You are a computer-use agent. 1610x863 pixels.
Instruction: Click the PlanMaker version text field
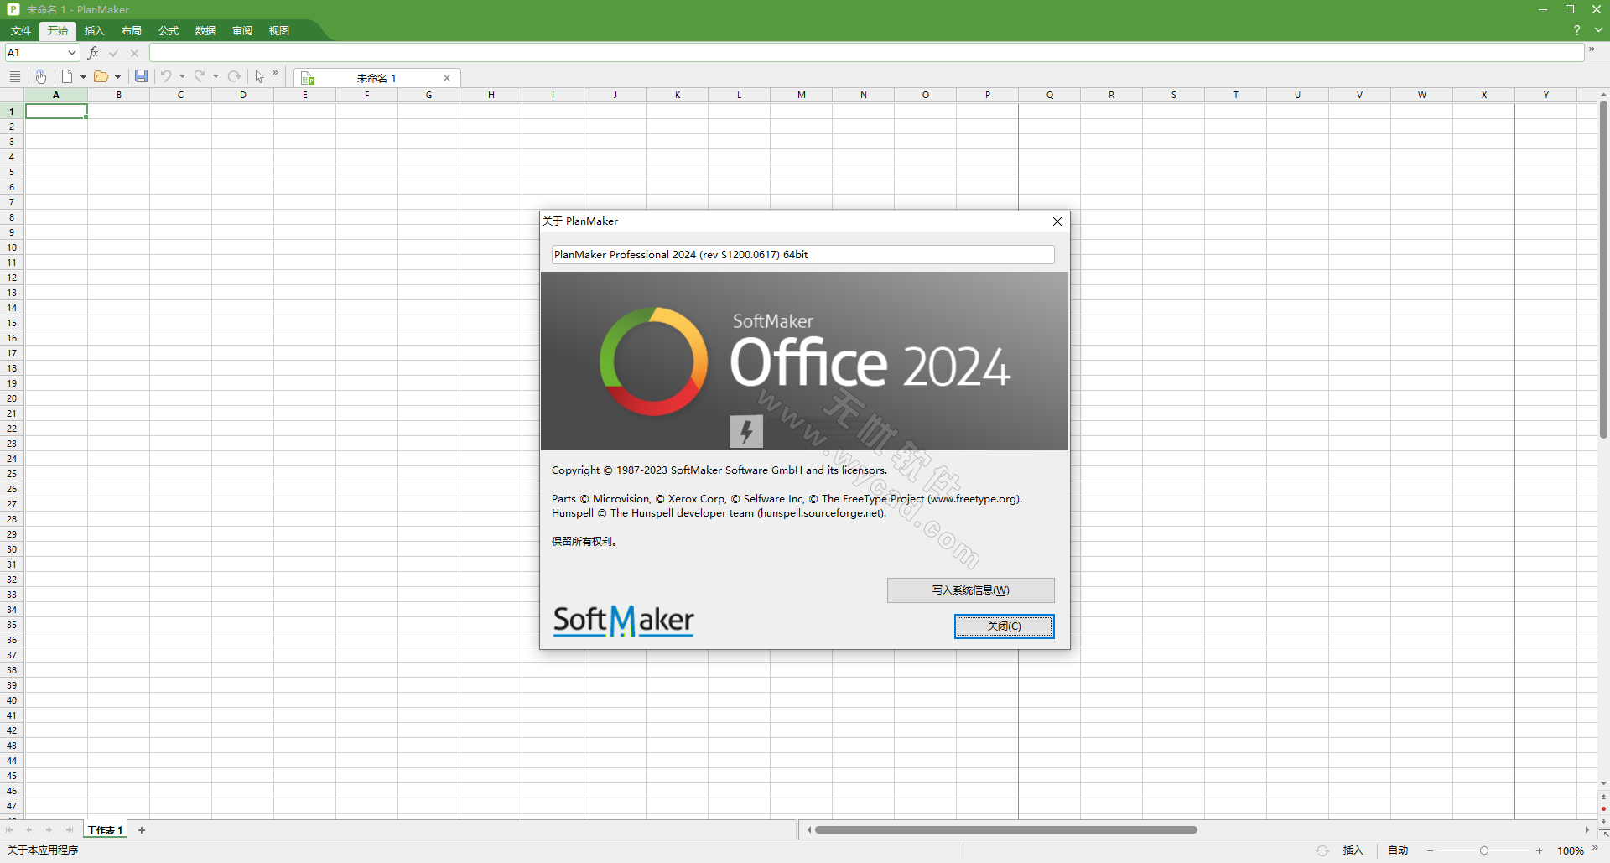pos(802,255)
